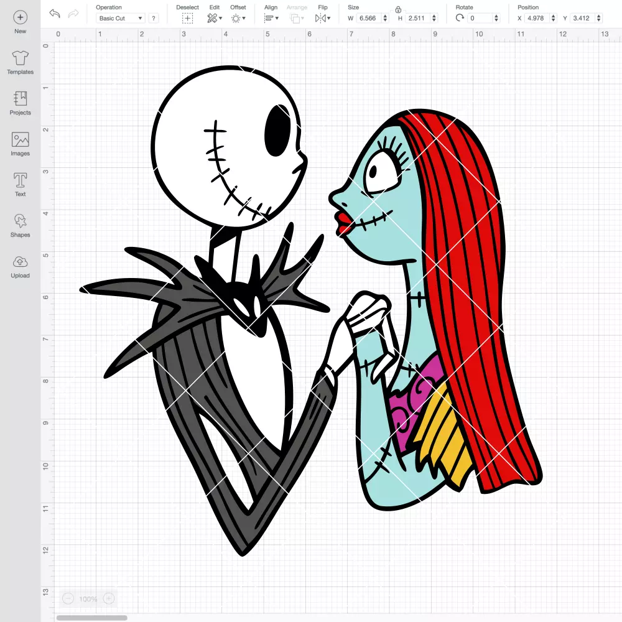Click the Deselect icon
The height and width of the screenshot is (622, 622).
(187, 18)
